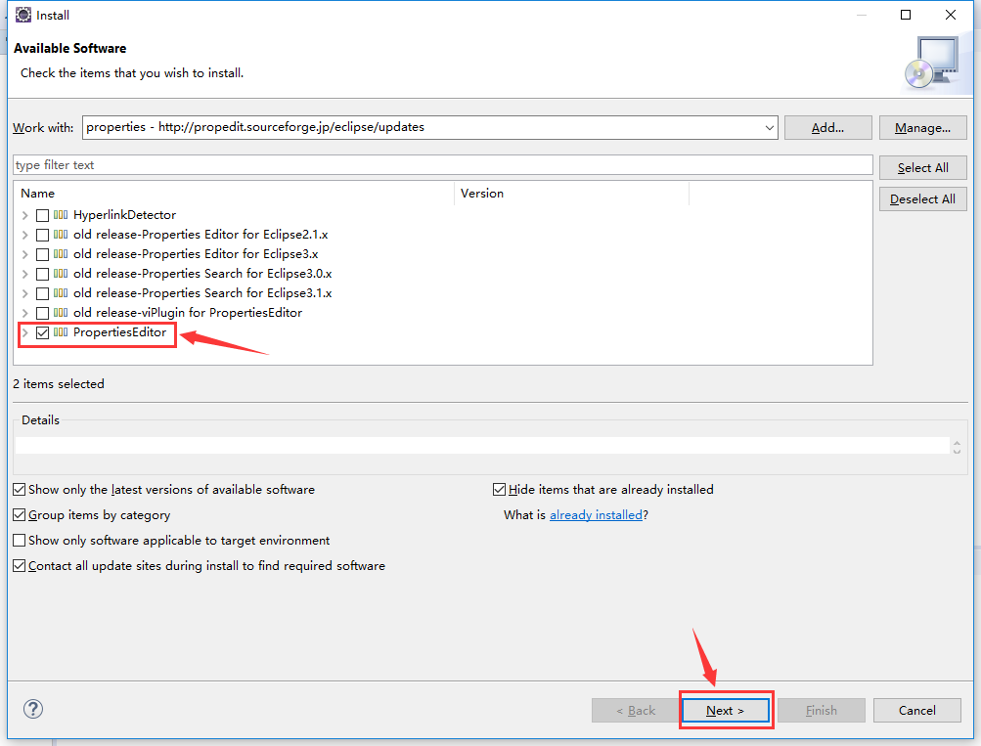Screen dimensions: 981x746
Task: Click the Details scroll down arrow
Action: coord(957,450)
